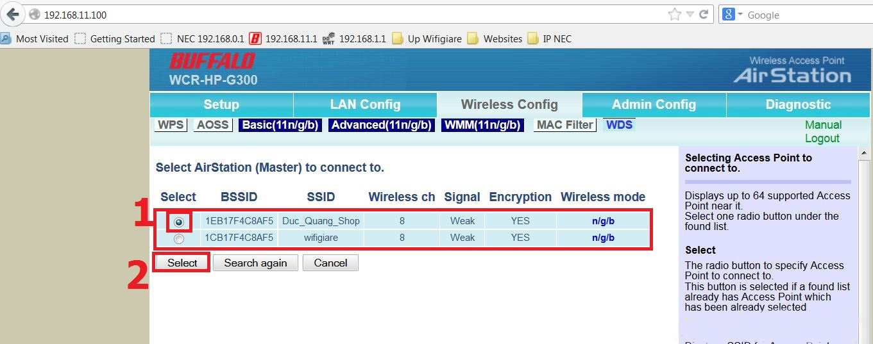Screen dimensions: 873x344
Task: Open the DD-WRT 192.168.1.1 bookmark
Action: coord(355,38)
